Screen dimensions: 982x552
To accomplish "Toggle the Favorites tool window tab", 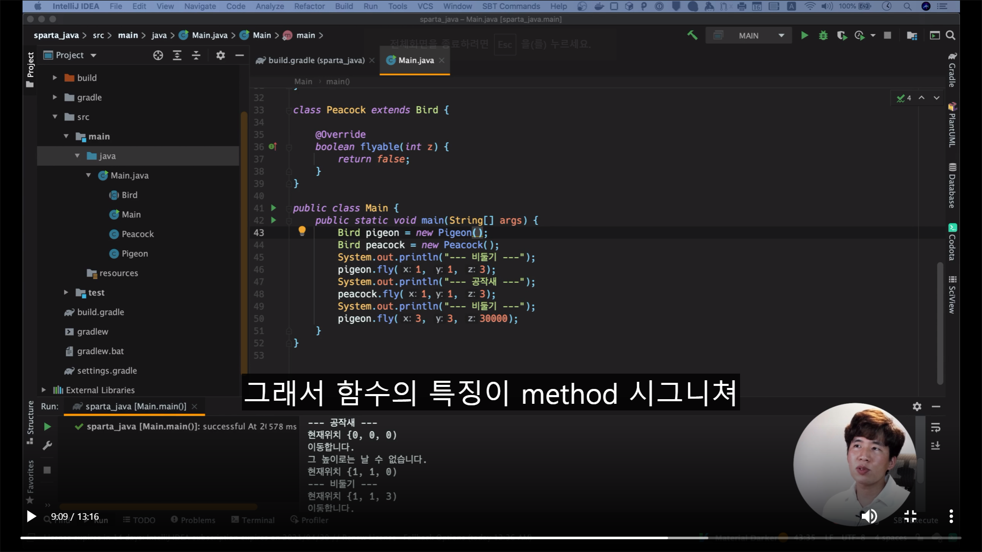I will pyautogui.click(x=30, y=482).
